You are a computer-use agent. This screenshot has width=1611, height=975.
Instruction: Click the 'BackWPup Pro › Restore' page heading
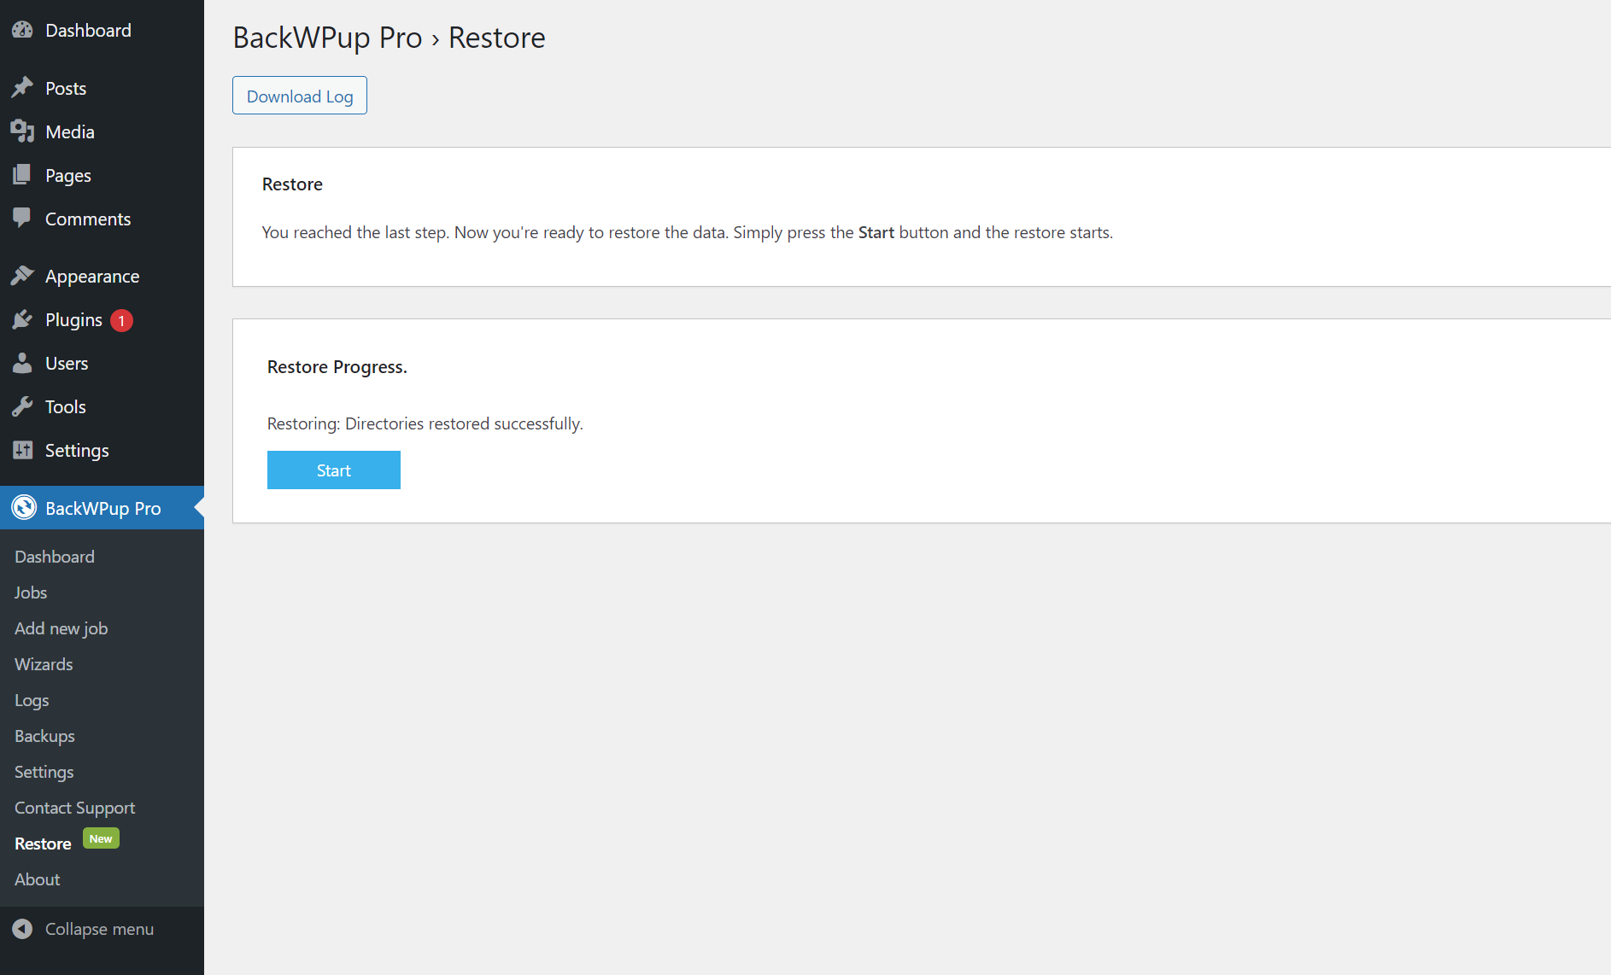click(x=390, y=38)
